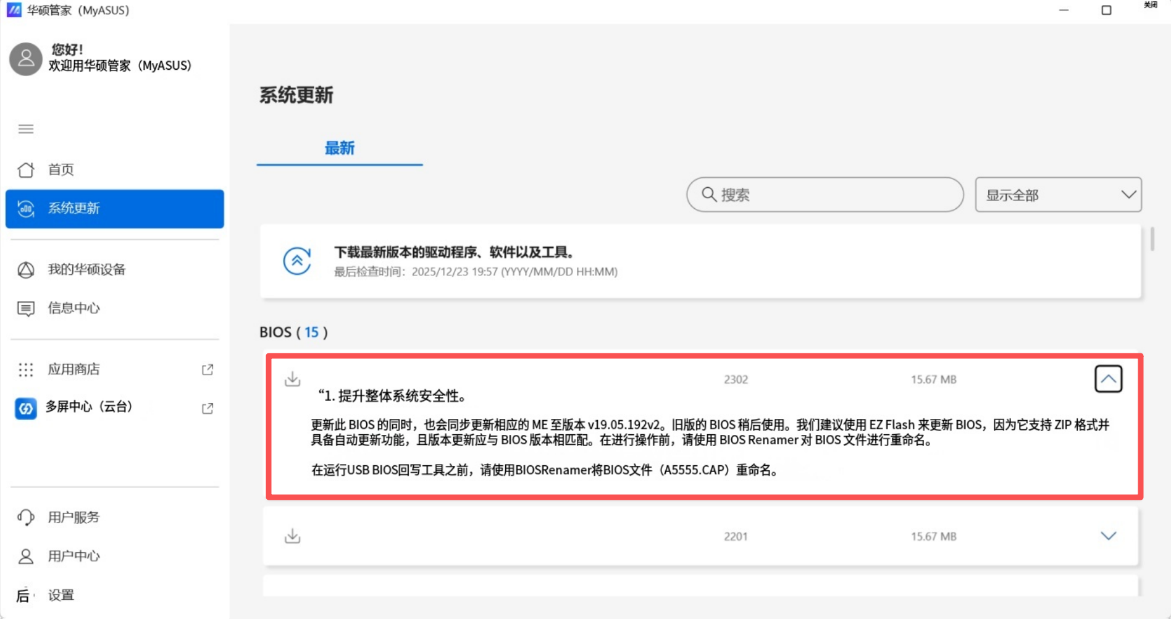Click version number 2201 text
The image size is (1171, 619).
pos(736,536)
